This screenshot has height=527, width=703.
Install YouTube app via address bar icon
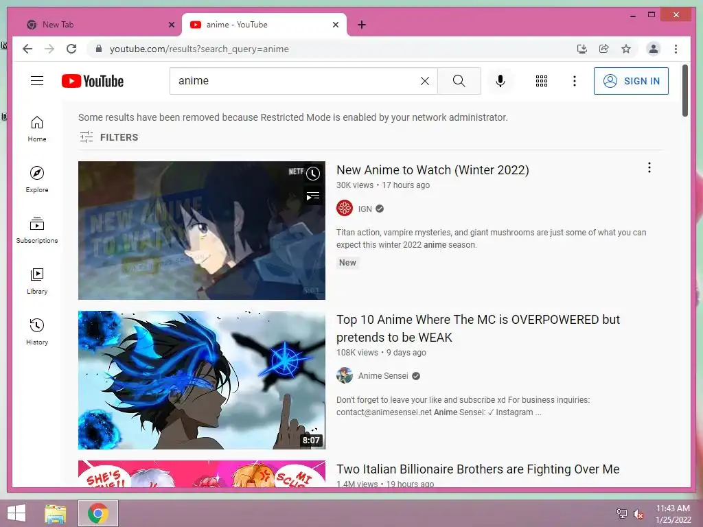tap(581, 49)
